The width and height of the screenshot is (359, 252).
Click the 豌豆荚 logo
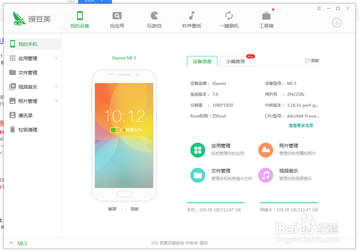pyautogui.click(x=32, y=18)
